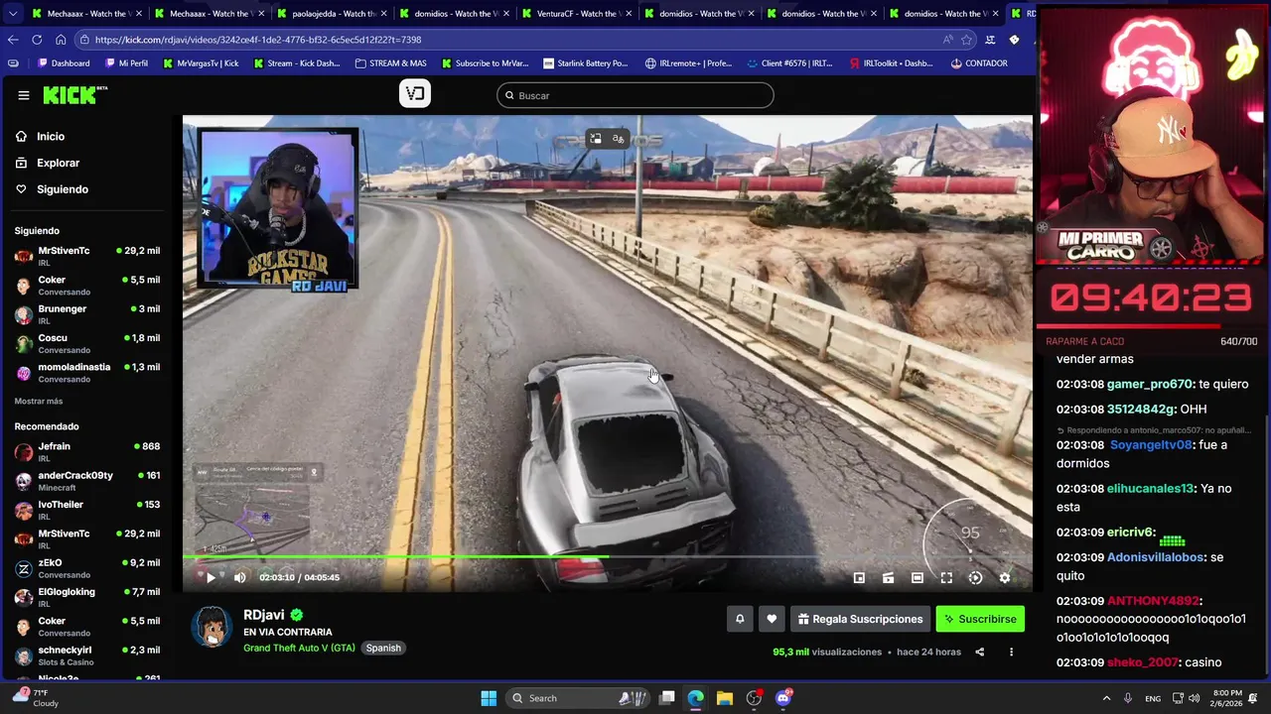Reload the page with refresh icon
Image resolution: width=1271 pixels, height=714 pixels.
(37, 40)
